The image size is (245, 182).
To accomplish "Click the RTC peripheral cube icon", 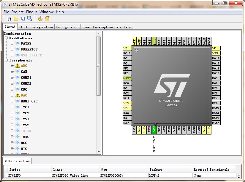I will [18, 148].
